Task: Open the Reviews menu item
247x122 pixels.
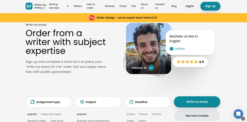Action: tap(110, 6)
